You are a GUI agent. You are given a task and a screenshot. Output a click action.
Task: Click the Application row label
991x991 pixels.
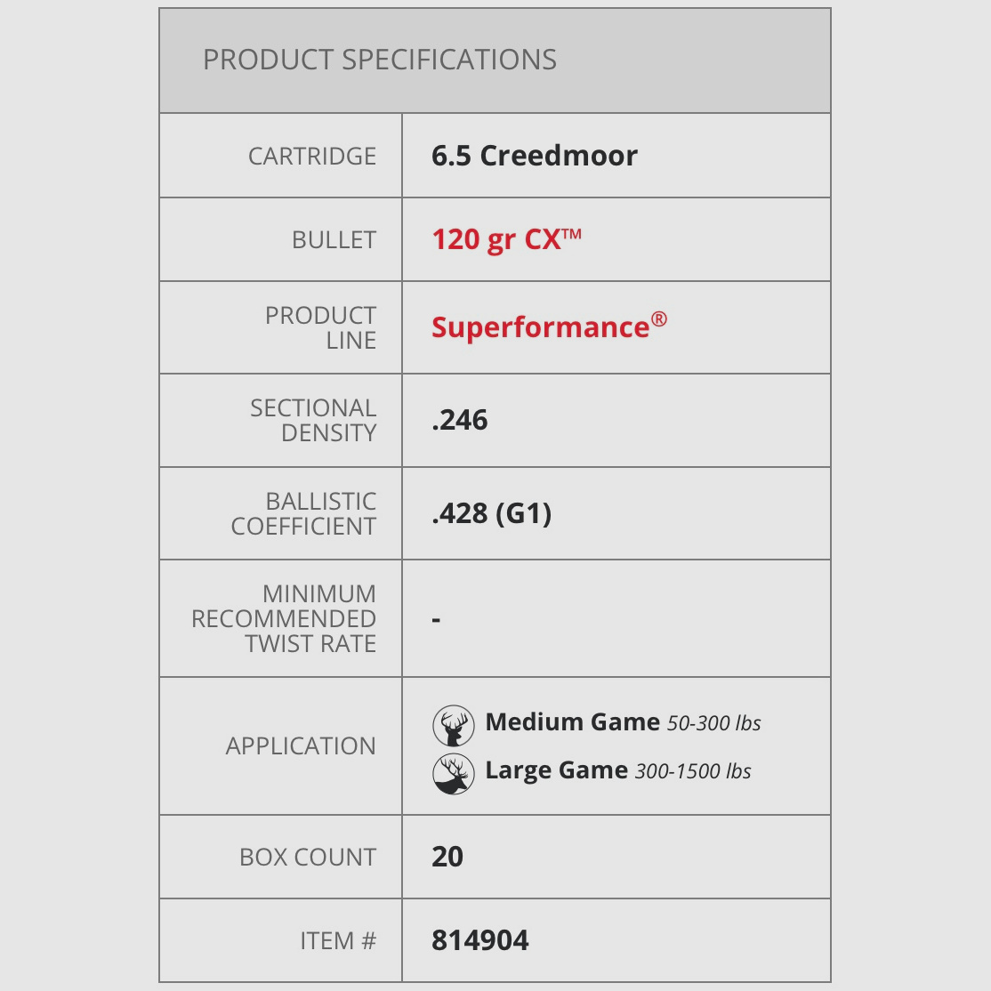(301, 745)
